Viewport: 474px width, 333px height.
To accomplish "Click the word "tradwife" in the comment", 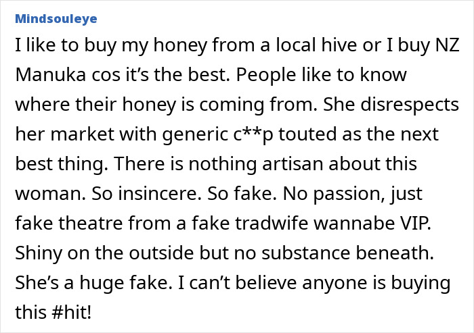I will point(272,223).
